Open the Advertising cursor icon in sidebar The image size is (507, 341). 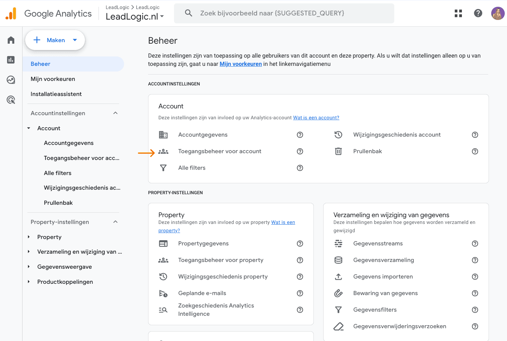coord(11,100)
